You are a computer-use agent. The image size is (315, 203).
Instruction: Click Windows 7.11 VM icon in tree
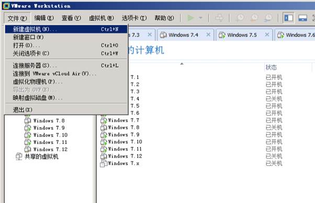(28, 142)
